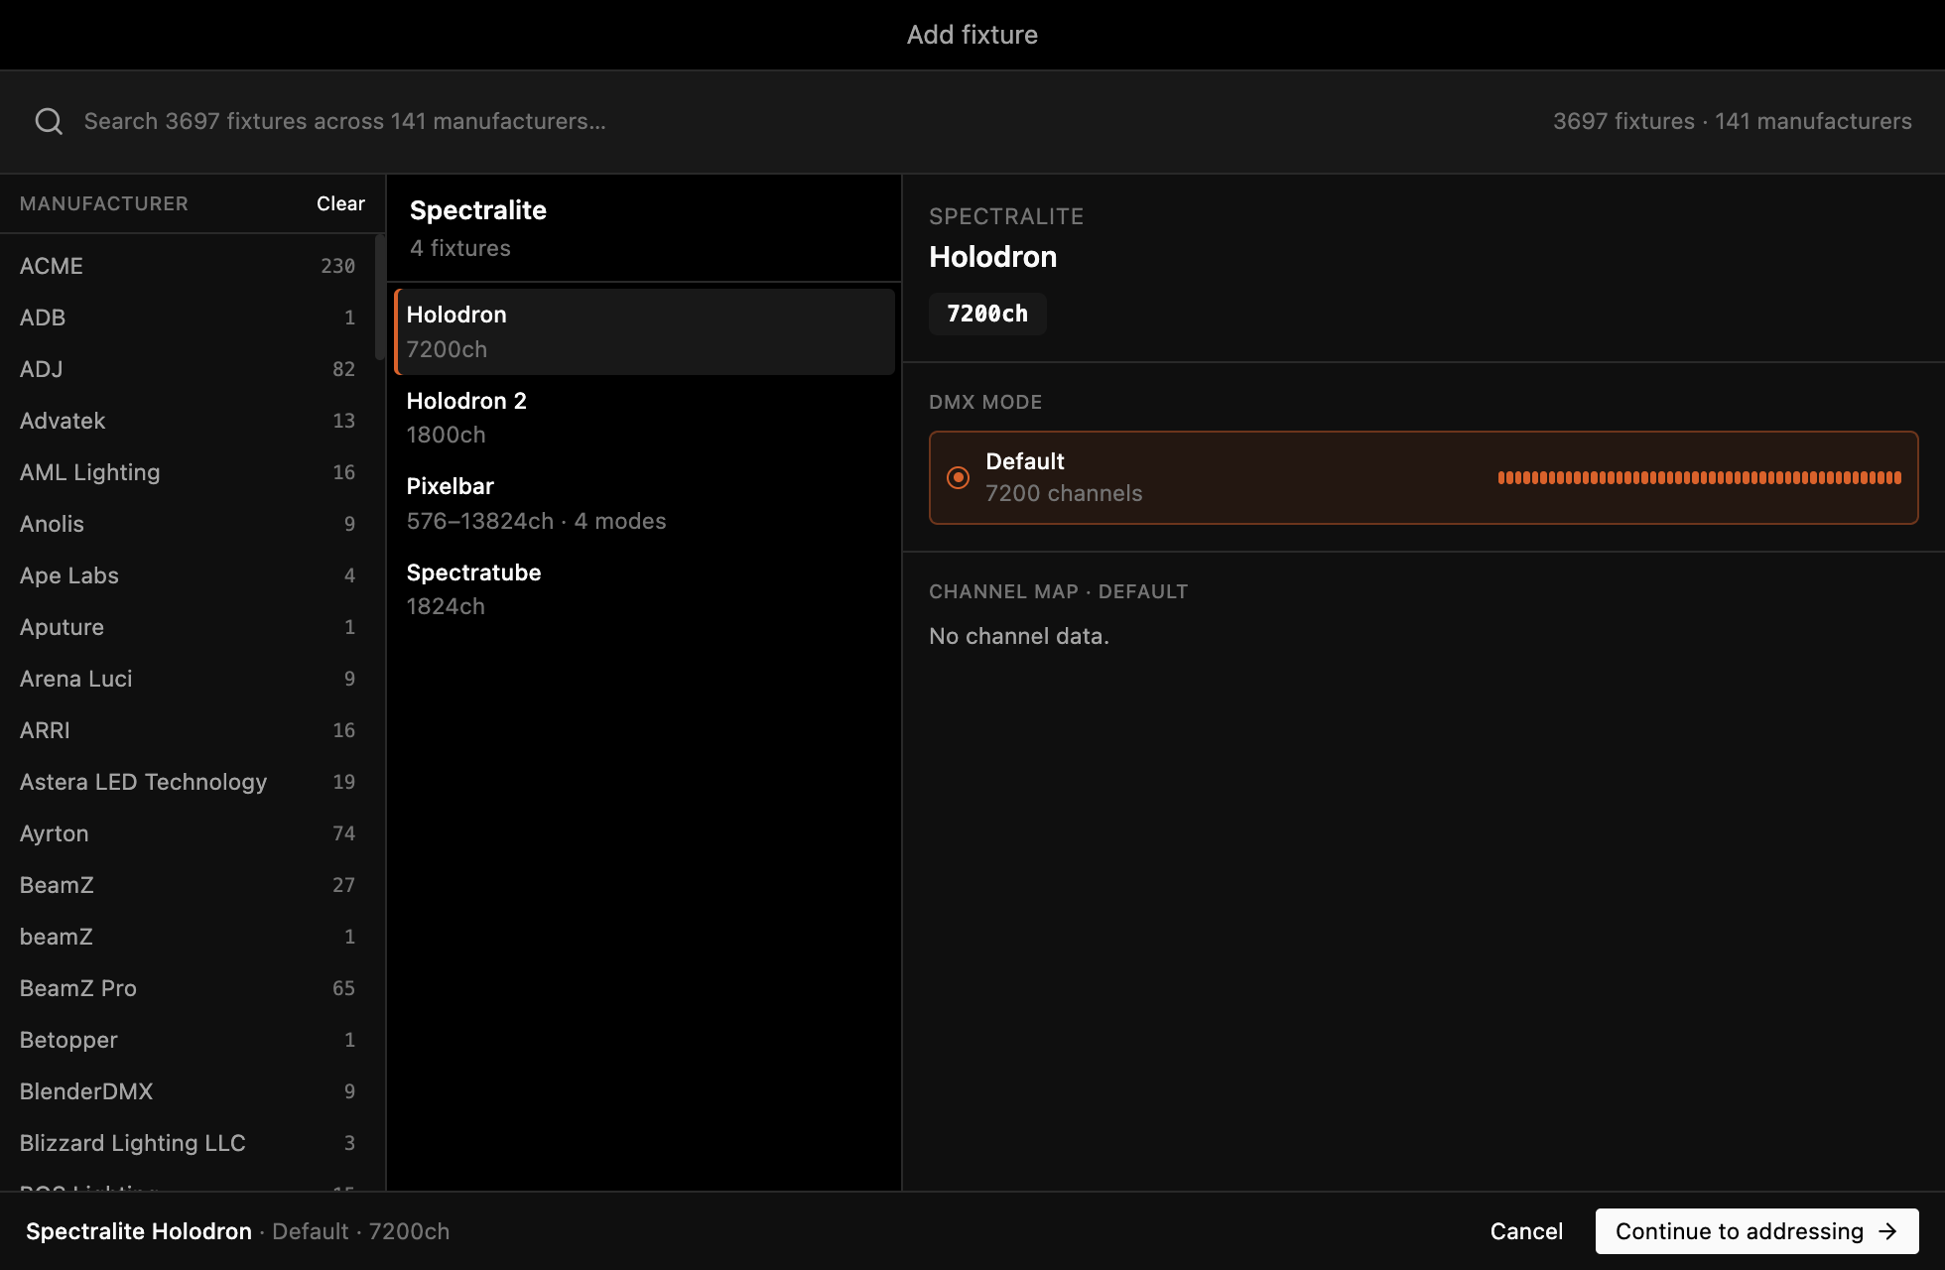Click the orange channel usage bar
1945x1270 pixels.
tap(1699, 477)
